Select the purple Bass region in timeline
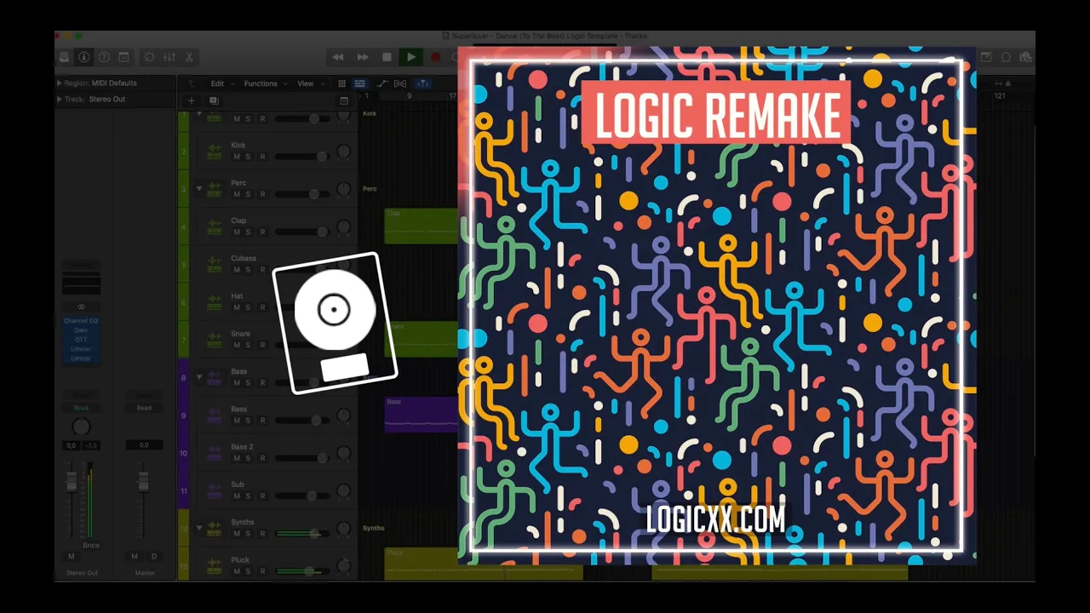 (x=422, y=415)
